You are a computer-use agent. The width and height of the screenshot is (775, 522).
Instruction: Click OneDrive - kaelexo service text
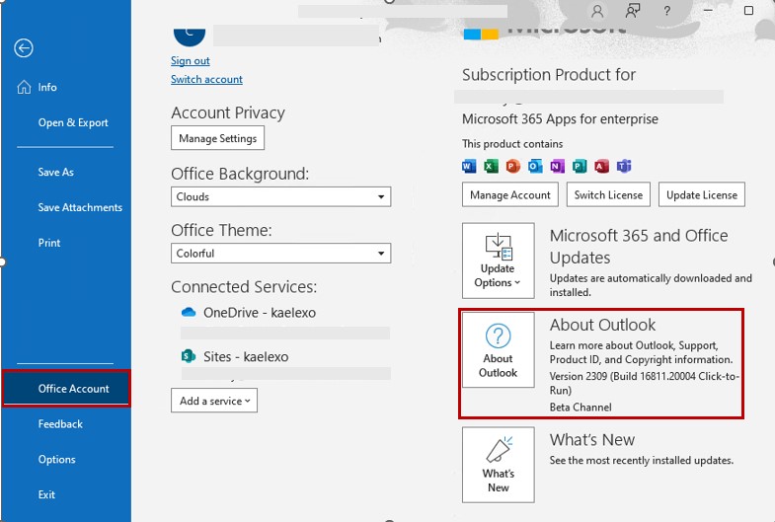pyautogui.click(x=260, y=312)
